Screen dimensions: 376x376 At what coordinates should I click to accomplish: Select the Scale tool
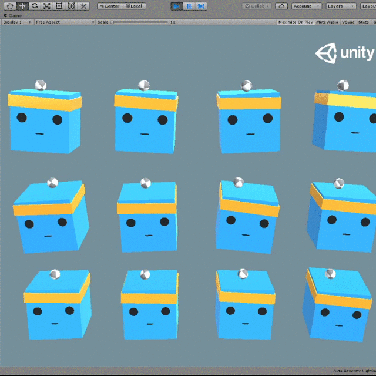pyautogui.click(x=47, y=6)
